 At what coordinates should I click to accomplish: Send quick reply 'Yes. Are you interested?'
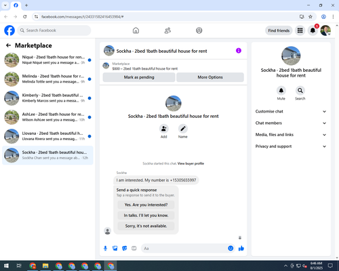pos(146,205)
